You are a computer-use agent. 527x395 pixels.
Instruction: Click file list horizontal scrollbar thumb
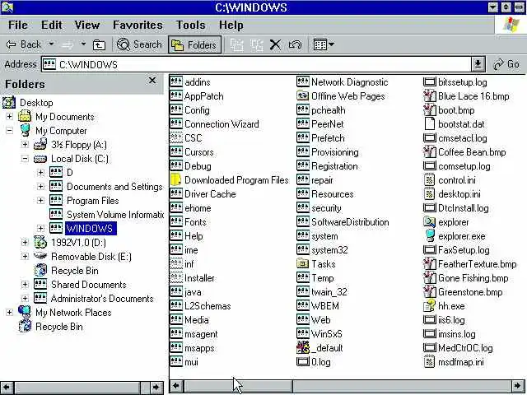238,386
